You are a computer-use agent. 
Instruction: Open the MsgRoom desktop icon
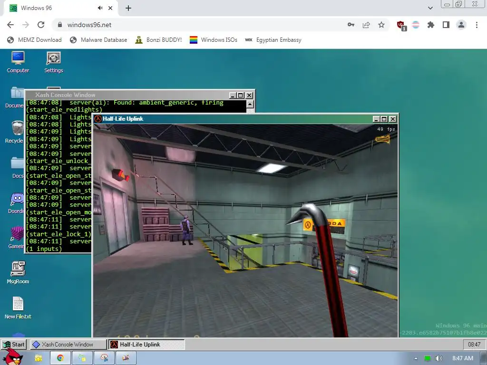tap(18, 272)
